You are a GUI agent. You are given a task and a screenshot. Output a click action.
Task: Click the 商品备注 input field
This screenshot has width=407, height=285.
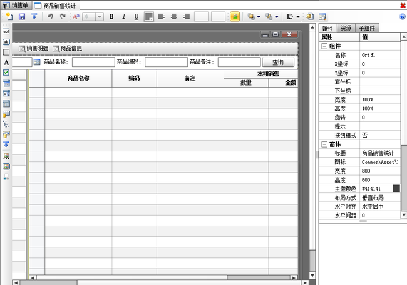(239, 62)
